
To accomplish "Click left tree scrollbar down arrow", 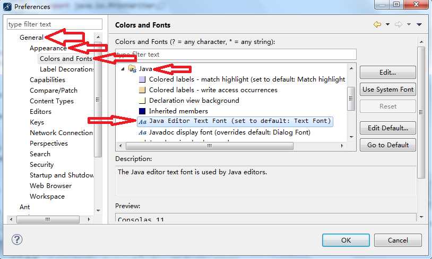I will [x=98, y=211].
